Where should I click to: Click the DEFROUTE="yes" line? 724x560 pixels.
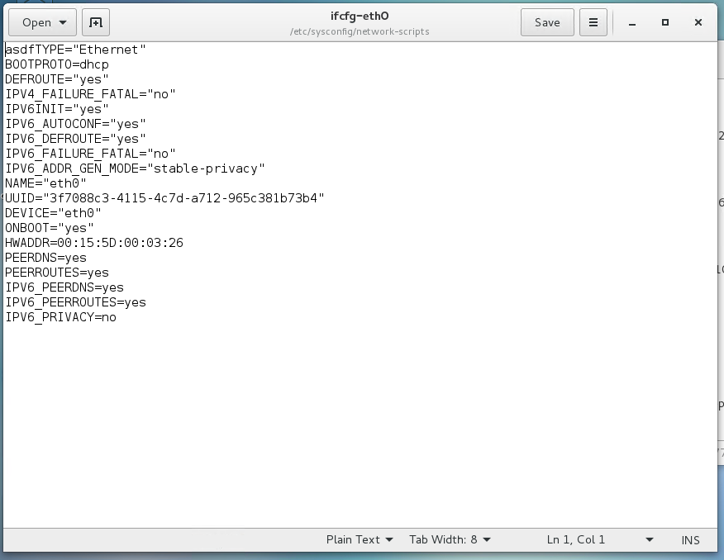[x=57, y=79]
